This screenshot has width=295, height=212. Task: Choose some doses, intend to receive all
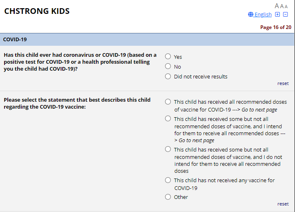click(x=168, y=119)
